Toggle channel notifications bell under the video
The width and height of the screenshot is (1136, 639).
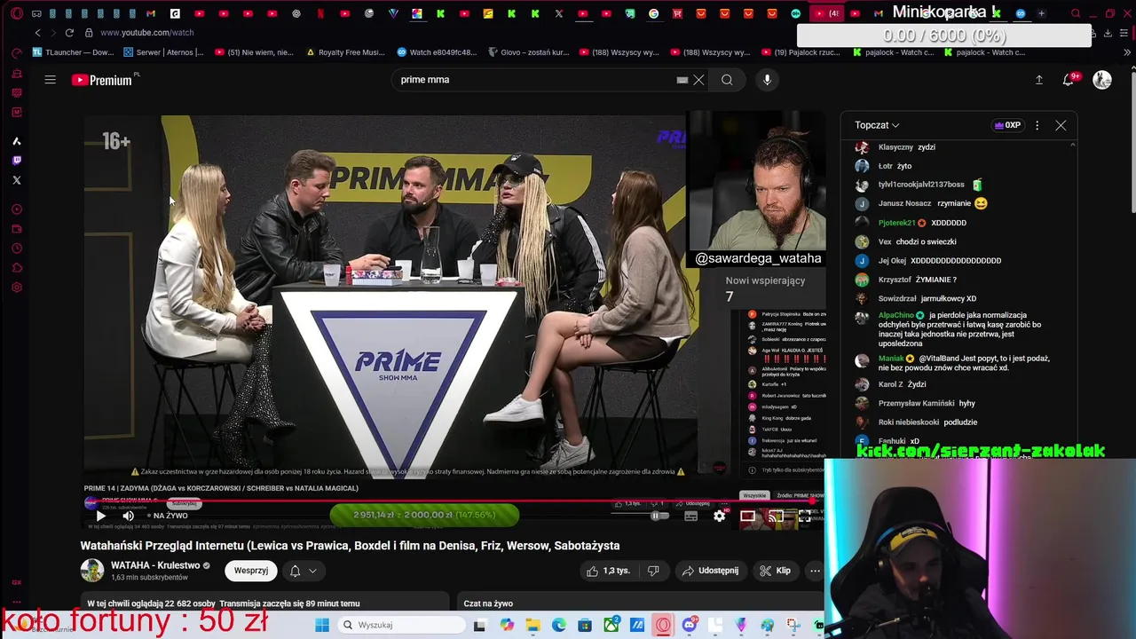295,571
